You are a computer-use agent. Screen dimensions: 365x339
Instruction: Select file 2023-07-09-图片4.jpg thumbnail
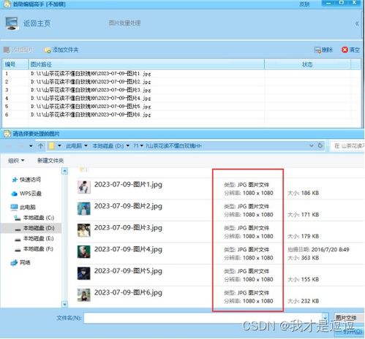pyautogui.click(x=83, y=252)
